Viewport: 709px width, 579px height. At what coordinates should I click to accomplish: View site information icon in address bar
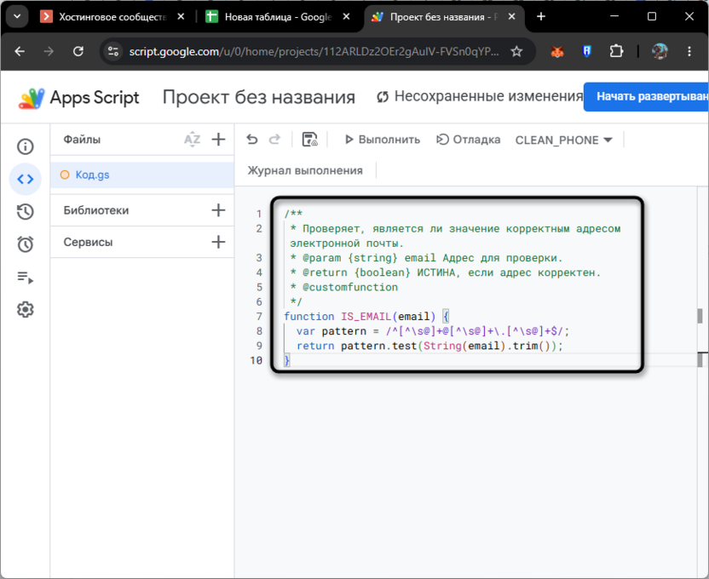point(113,51)
